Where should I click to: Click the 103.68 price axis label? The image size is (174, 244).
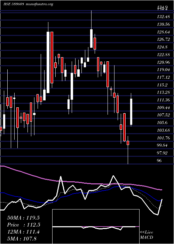tap(163, 131)
